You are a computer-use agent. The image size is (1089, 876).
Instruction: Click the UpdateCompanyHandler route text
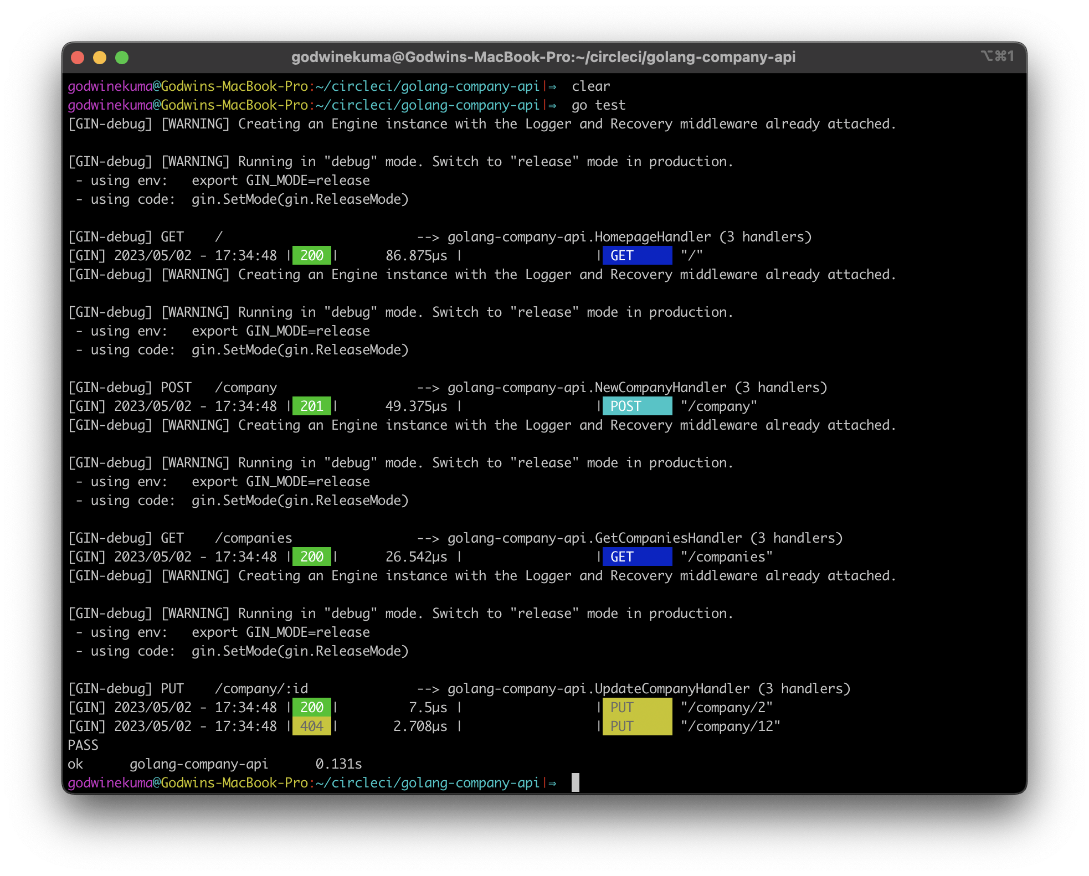pyautogui.click(x=672, y=688)
